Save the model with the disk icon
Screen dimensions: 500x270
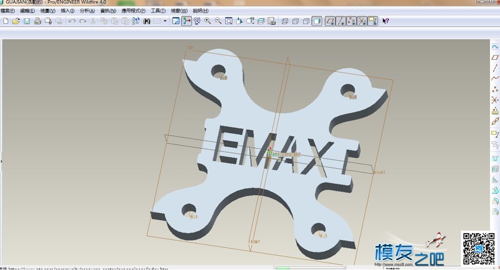click(27, 21)
